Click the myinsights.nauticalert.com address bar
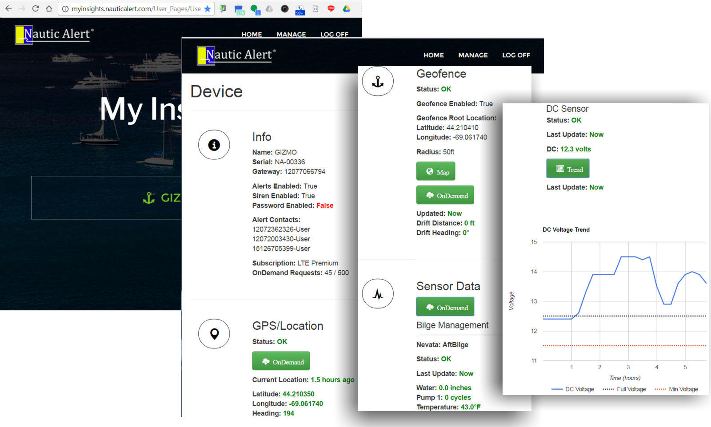Screen dimensions: 711x427 (136, 9)
